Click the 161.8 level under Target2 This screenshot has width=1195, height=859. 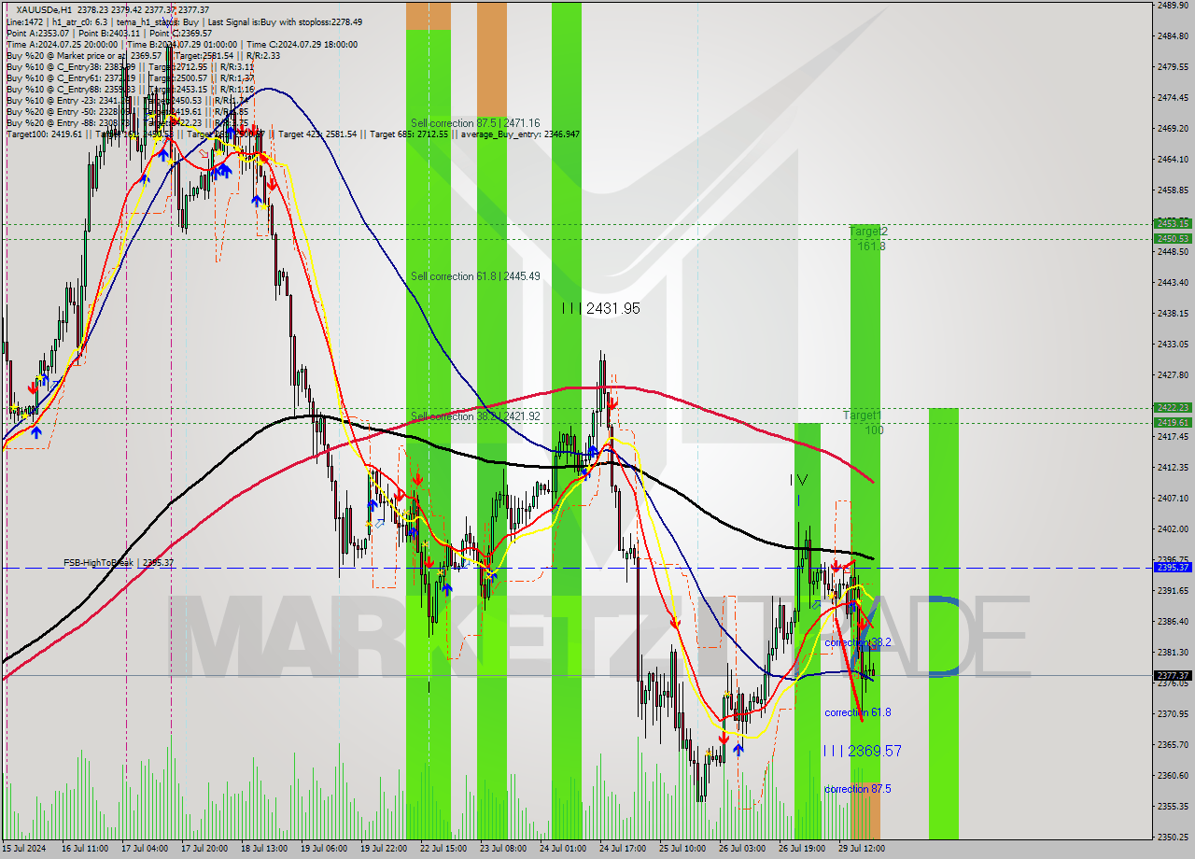(871, 246)
